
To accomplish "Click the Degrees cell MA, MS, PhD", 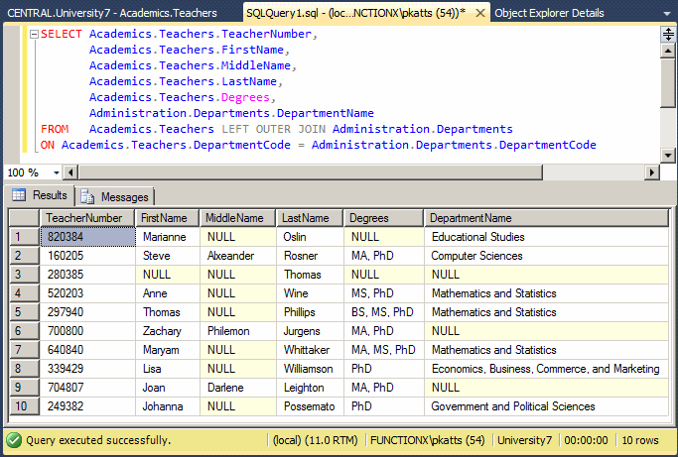I will pos(384,350).
